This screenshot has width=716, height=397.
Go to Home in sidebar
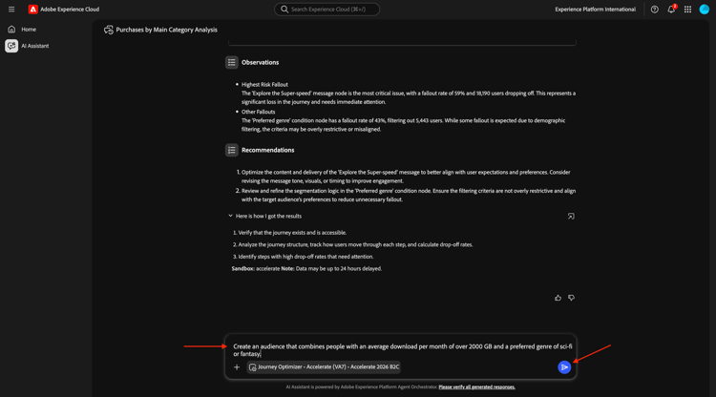(x=29, y=30)
